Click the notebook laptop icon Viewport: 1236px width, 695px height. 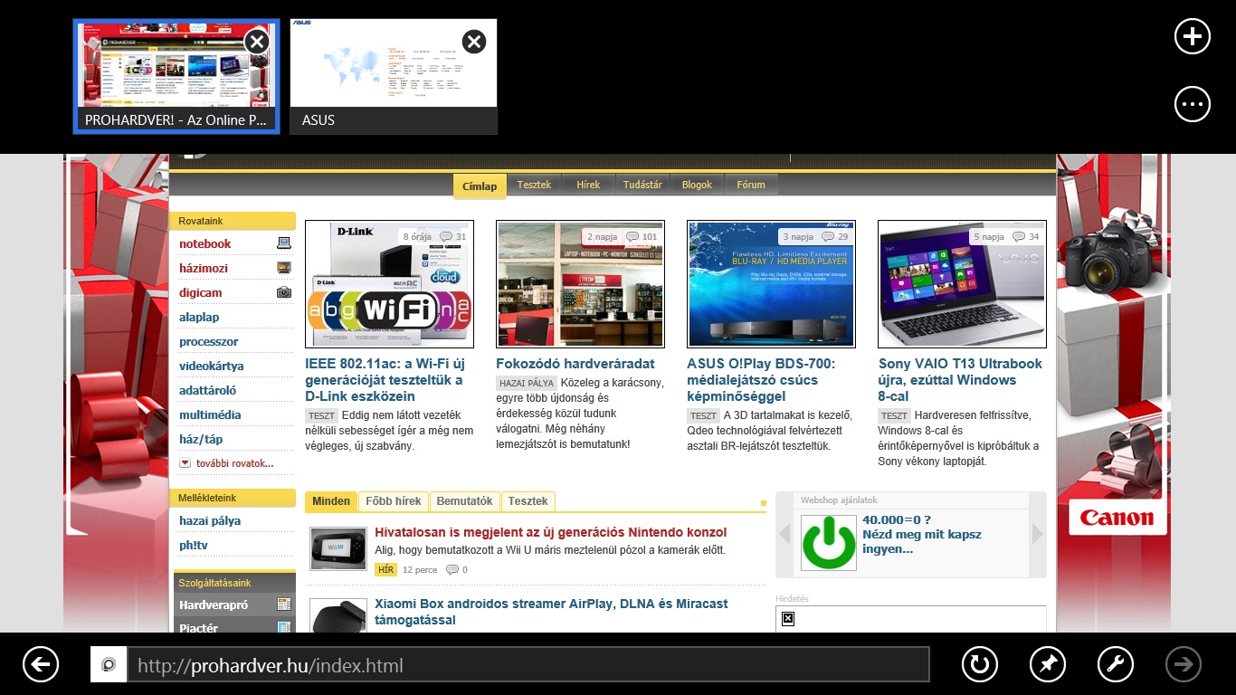coord(284,243)
